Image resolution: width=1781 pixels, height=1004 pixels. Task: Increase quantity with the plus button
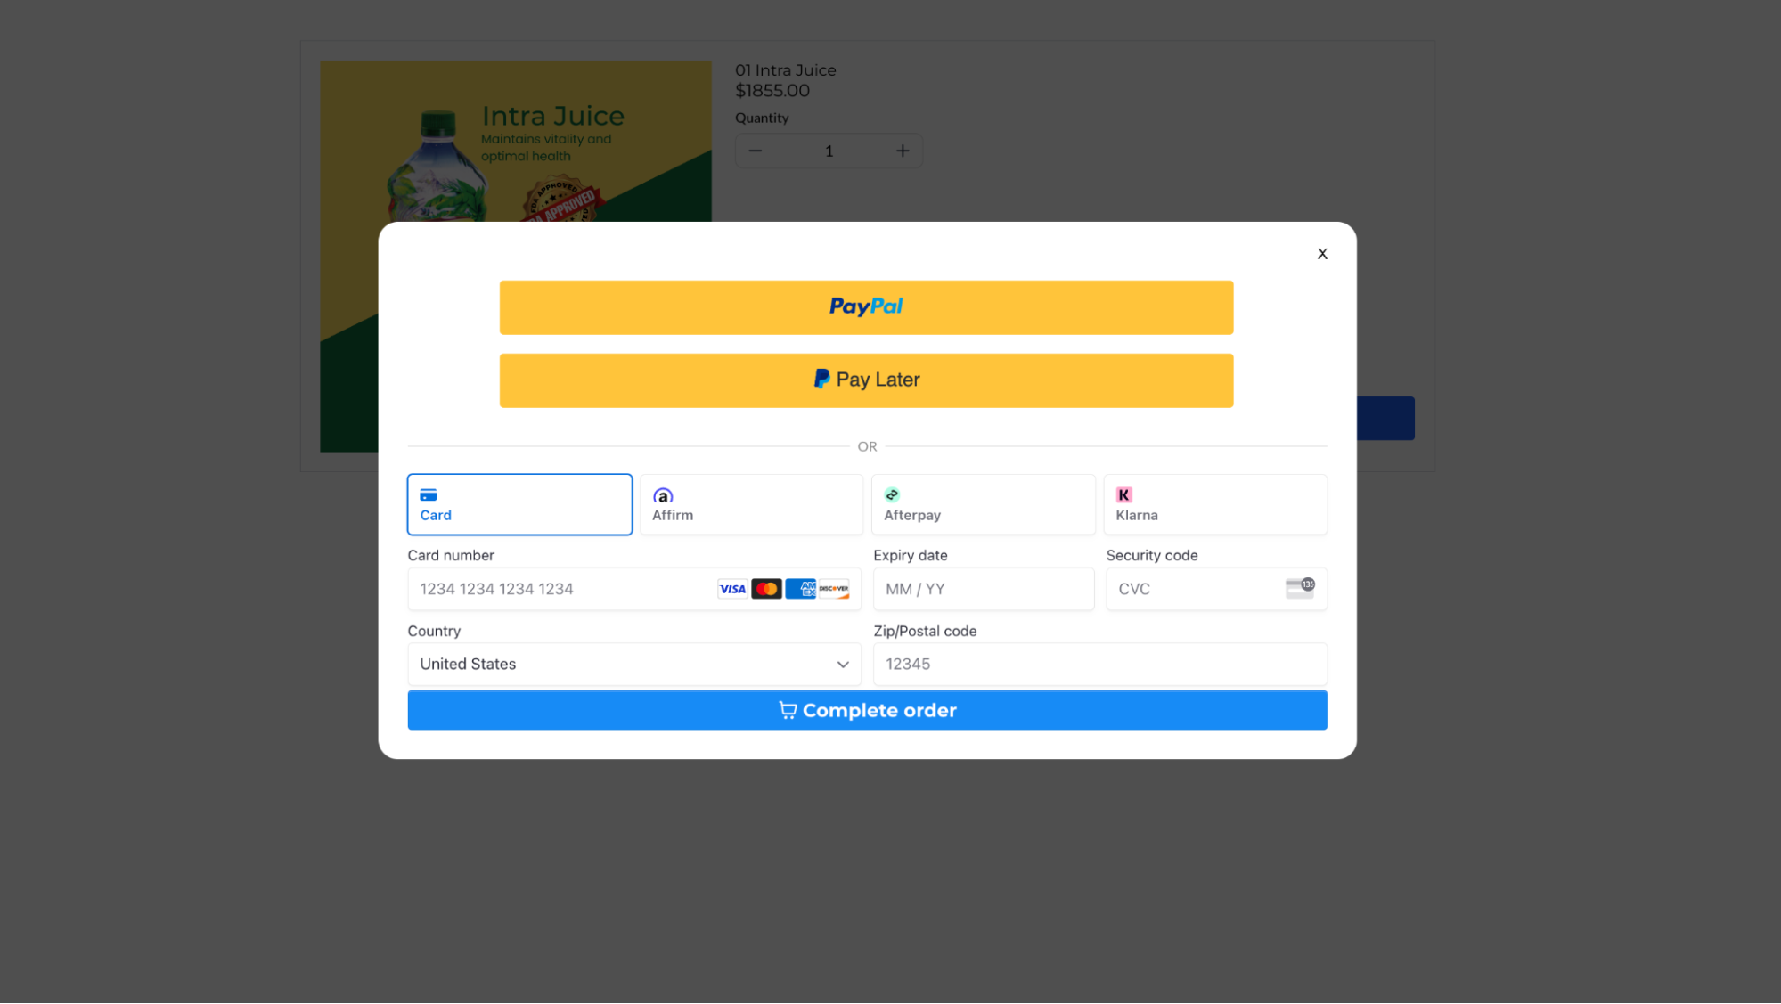(x=903, y=151)
